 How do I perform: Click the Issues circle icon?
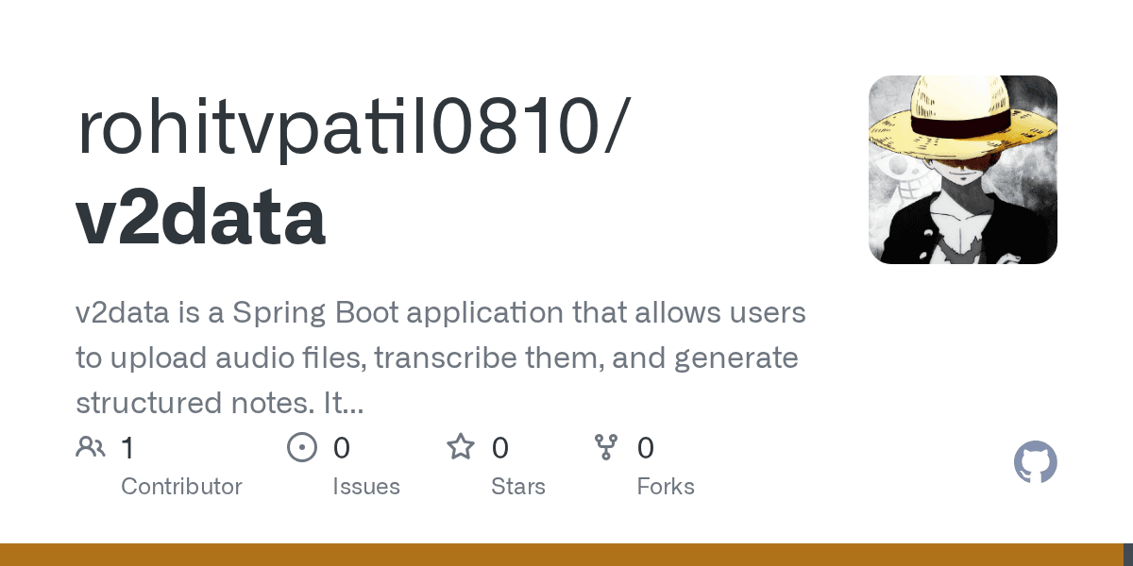coord(302,447)
